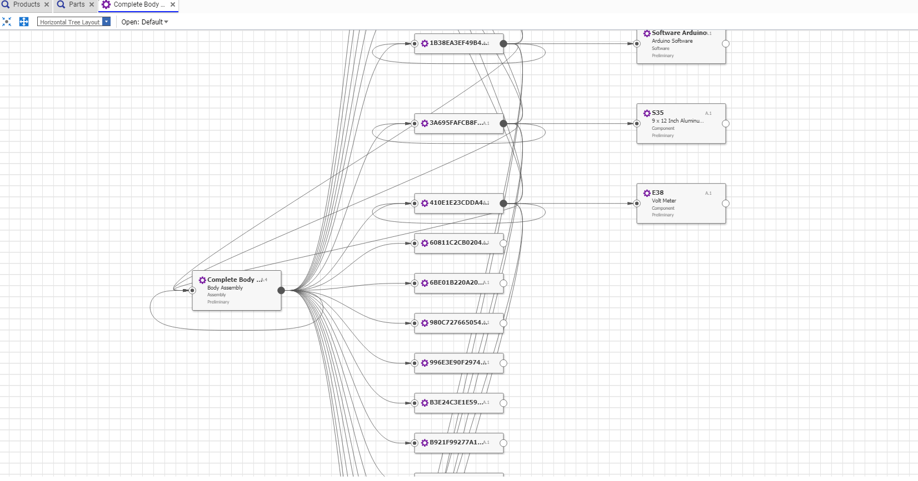
Task: Close the Complete Body tab
Action: point(173,4)
